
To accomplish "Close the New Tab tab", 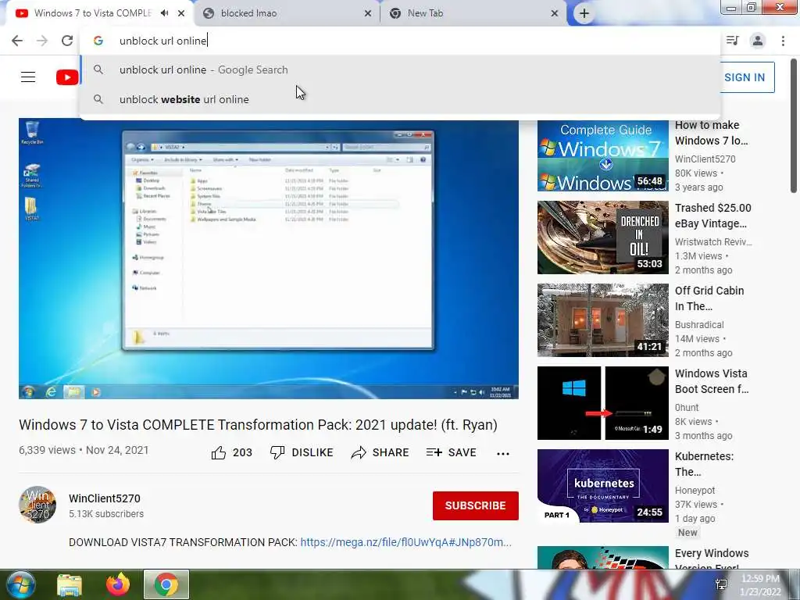I will (x=555, y=13).
